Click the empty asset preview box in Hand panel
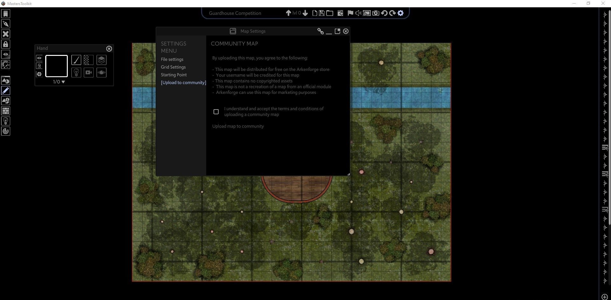This screenshot has height=300, width=611. tap(57, 66)
